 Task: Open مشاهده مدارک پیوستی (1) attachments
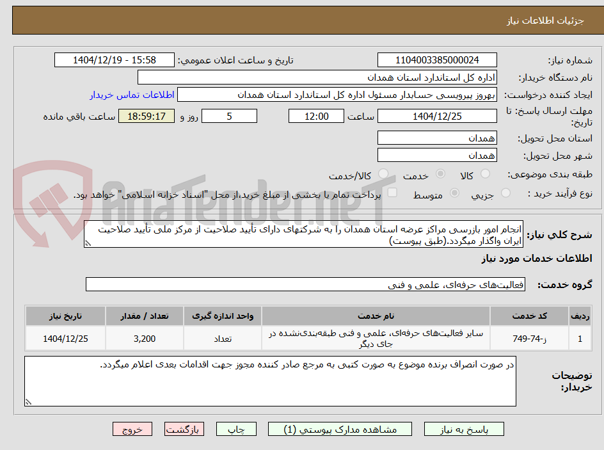click(x=340, y=429)
